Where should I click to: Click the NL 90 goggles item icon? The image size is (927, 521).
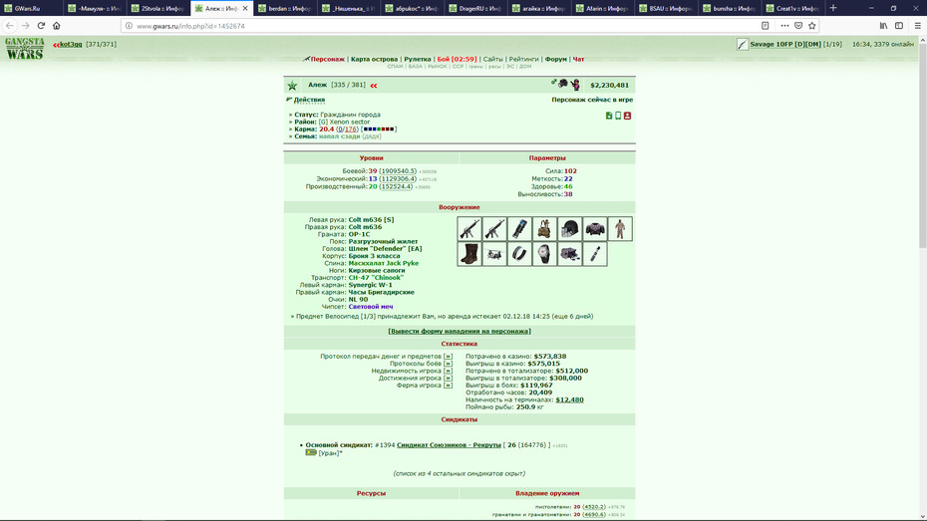point(569,254)
